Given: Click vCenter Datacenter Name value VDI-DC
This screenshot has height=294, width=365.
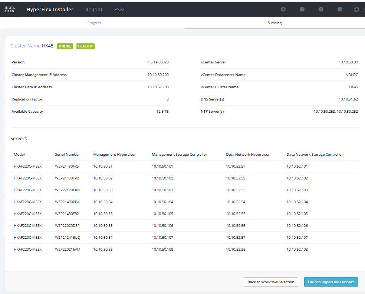Looking at the screenshot, I should (x=352, y=75).
